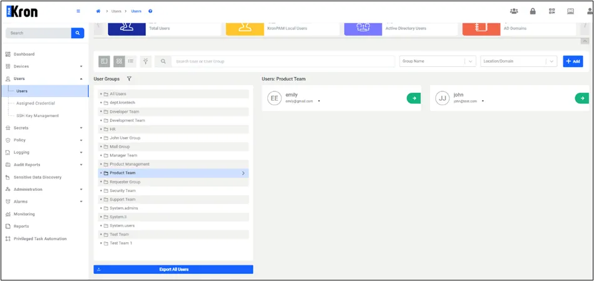Click green arrow button on john card
This screenshot has width=594, height=281.
pyautogui.click(x=582, y=98)
